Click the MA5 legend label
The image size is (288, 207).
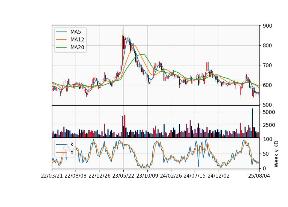click(76, 32)
